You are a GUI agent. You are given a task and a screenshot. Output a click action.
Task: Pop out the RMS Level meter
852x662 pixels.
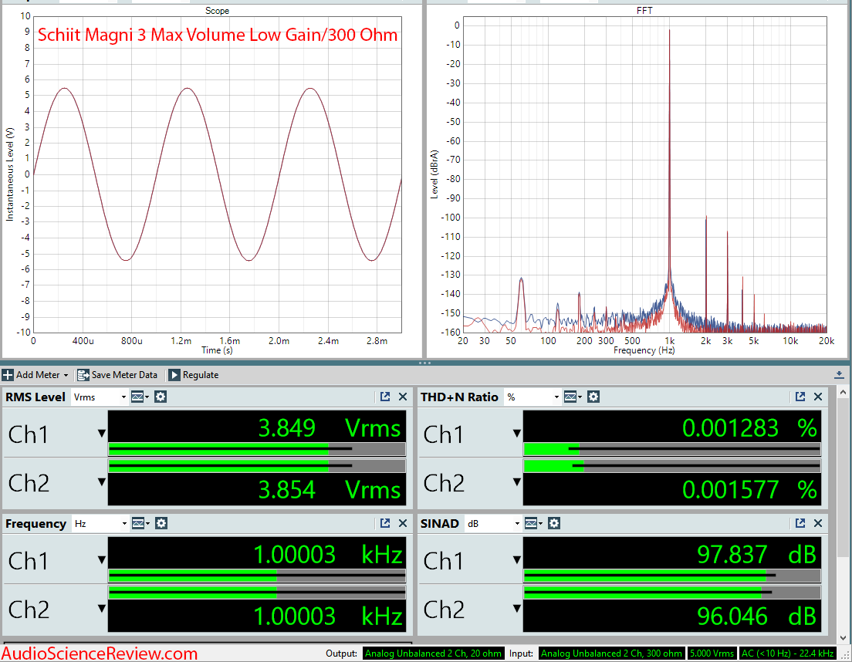coord(384,397)
